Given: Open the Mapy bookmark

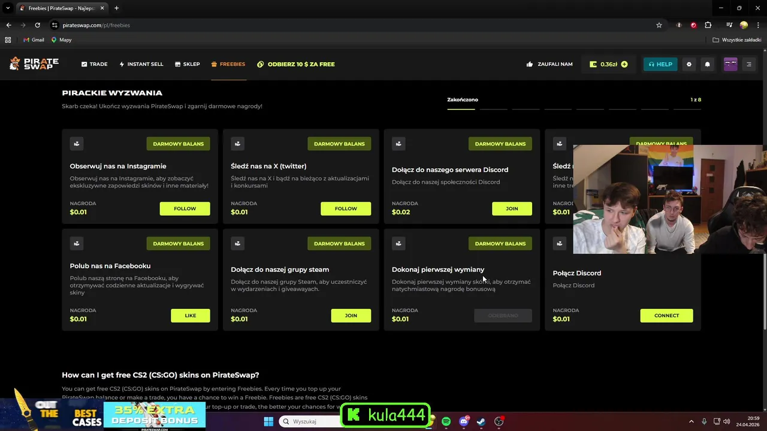Looking at the screenshot, I should [x=61, y=40].
